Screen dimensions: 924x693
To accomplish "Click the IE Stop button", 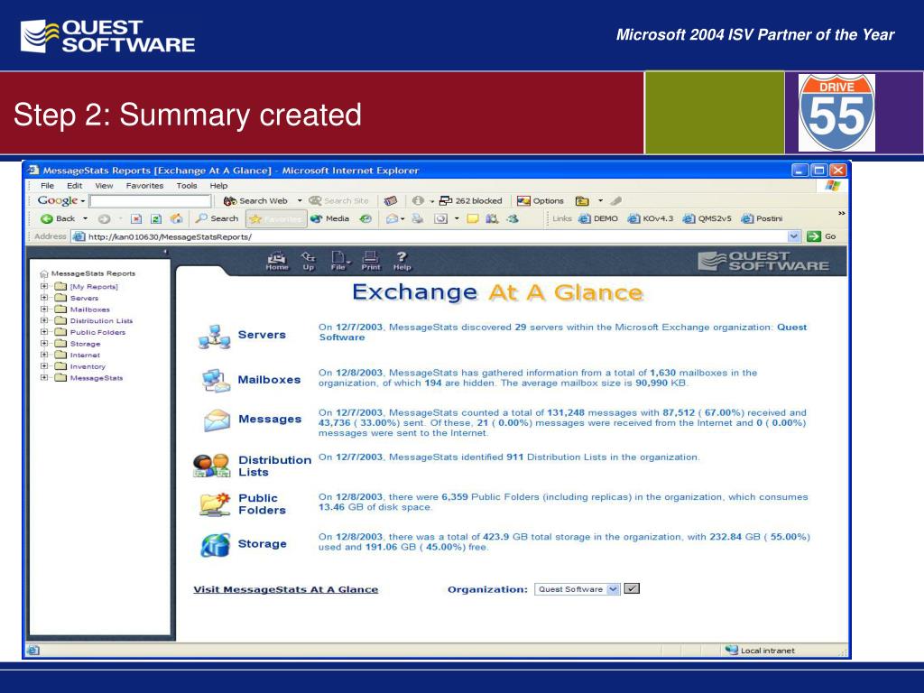I will 136,218.
